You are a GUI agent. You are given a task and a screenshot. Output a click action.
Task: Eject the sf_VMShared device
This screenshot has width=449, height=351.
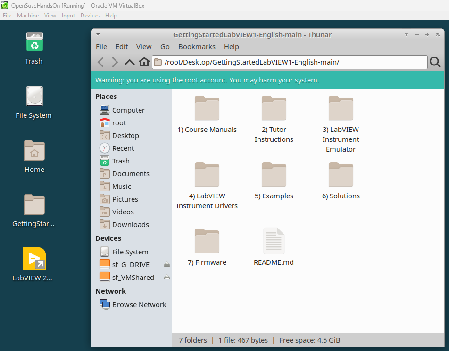point(166,277)
